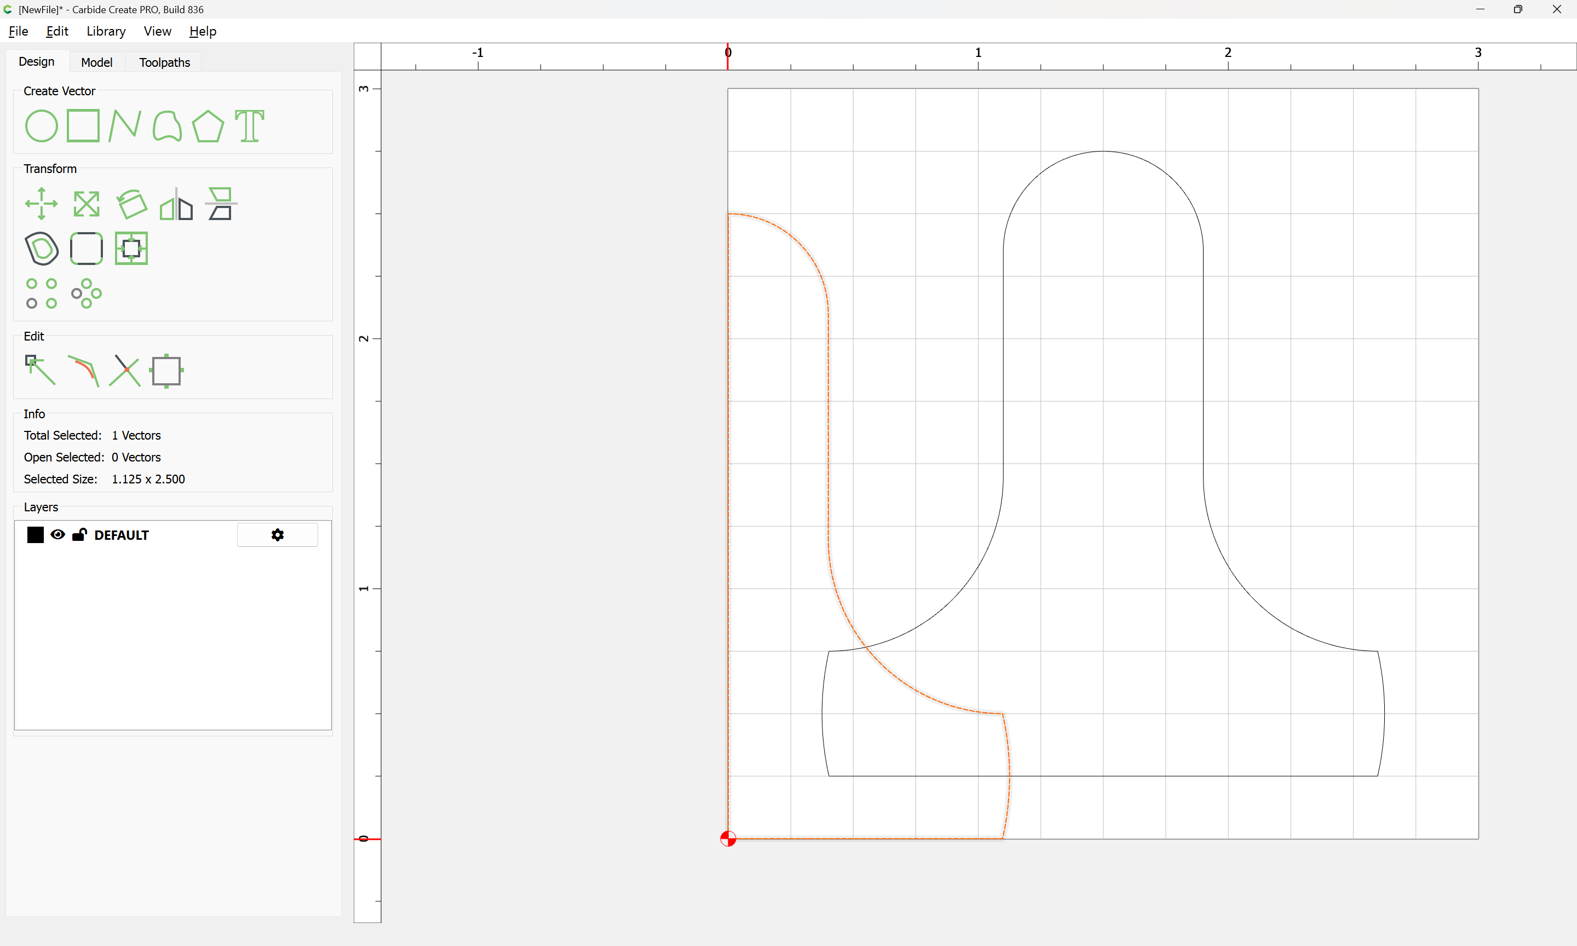Viewport: 1577px width, 946px height.
Task: Switch to the Model tab
Action: pyautogui.click(x=97, y=62)
